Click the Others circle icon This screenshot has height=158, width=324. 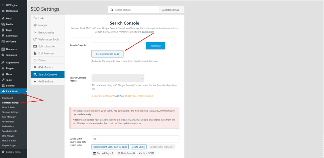[x=35, y=60]
